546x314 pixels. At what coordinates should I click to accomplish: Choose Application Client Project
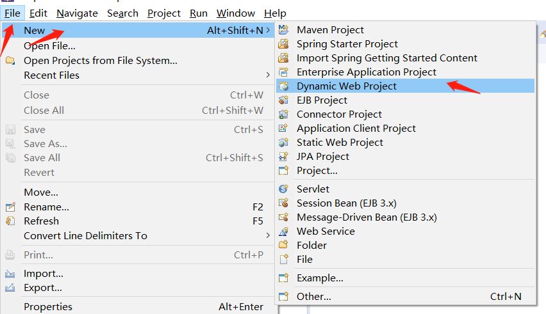point(356,129)
